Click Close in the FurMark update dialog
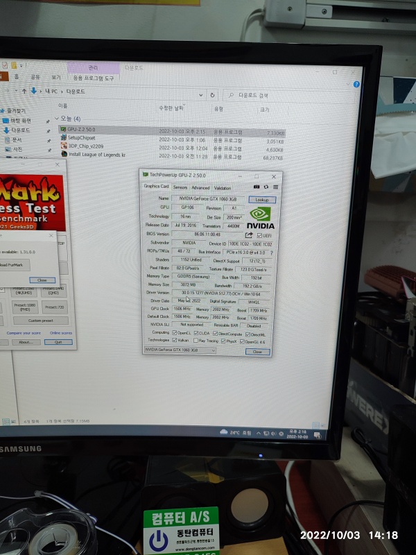 (42, 280)
